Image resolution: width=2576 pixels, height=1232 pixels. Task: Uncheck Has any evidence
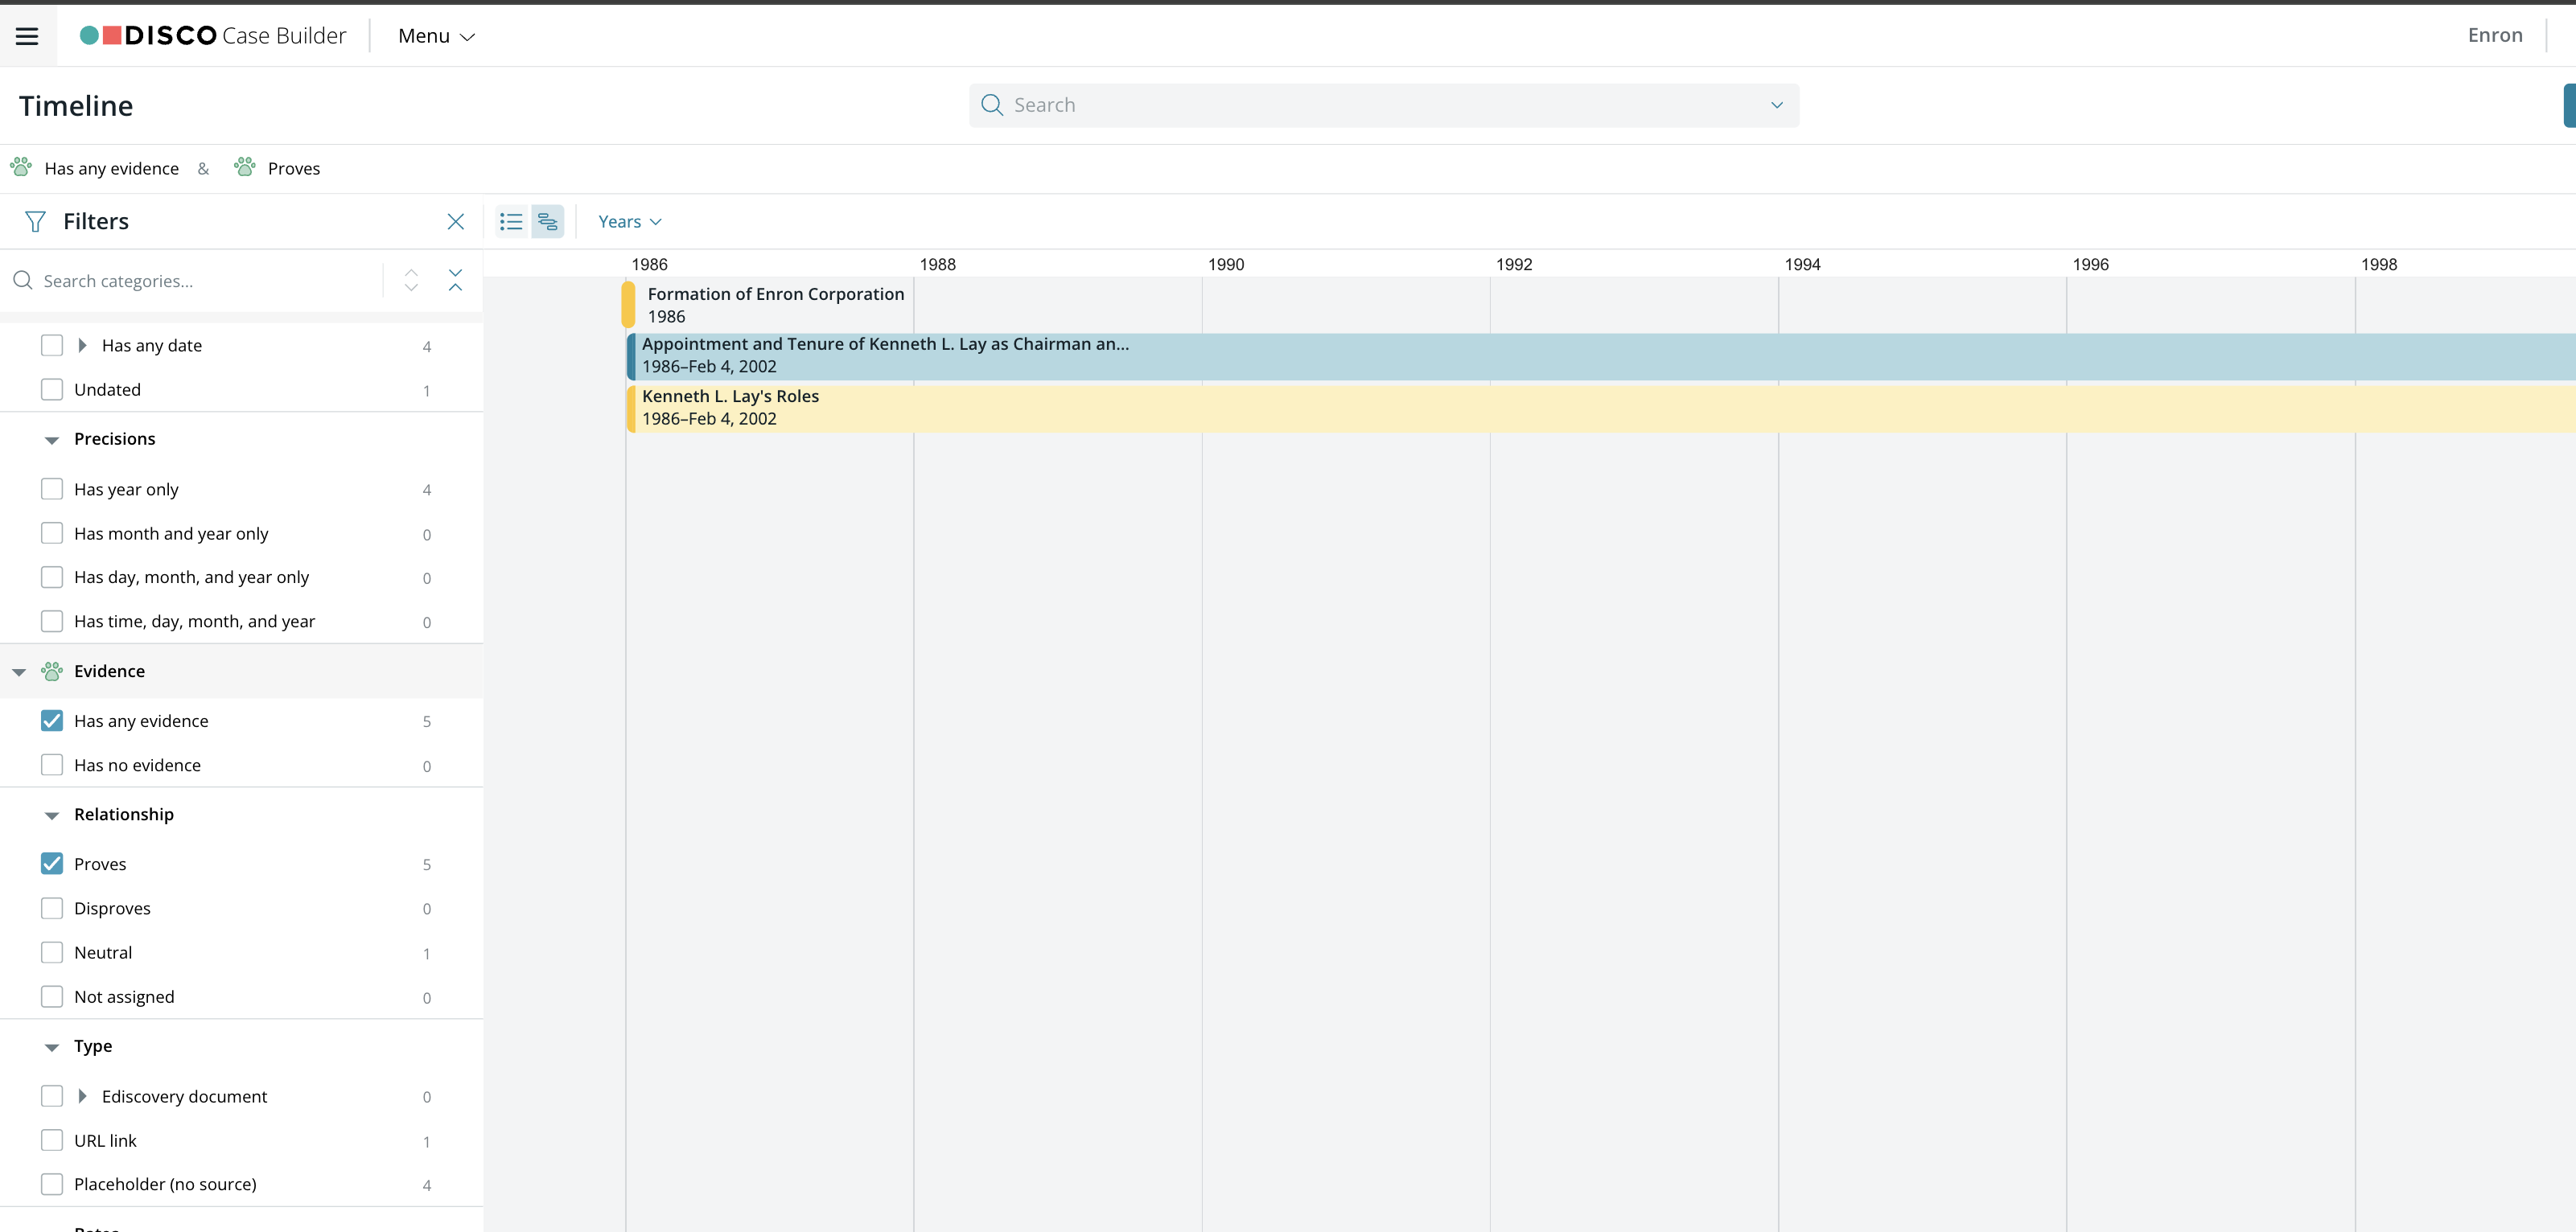(x=52, y=721)
